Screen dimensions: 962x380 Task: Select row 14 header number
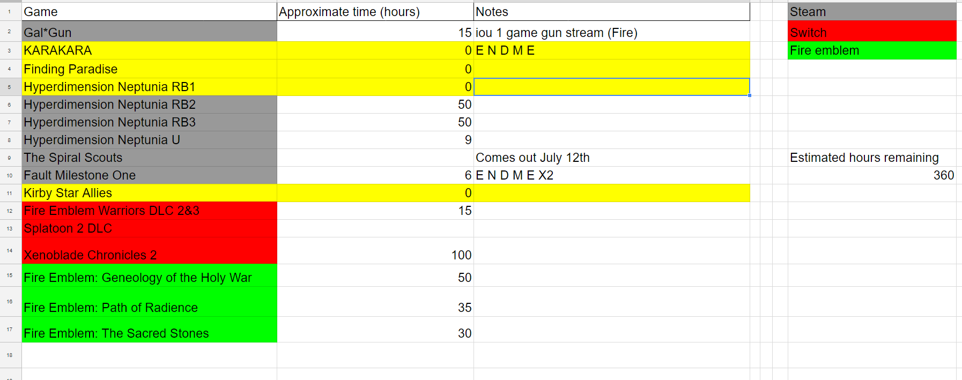pos(9,251)
